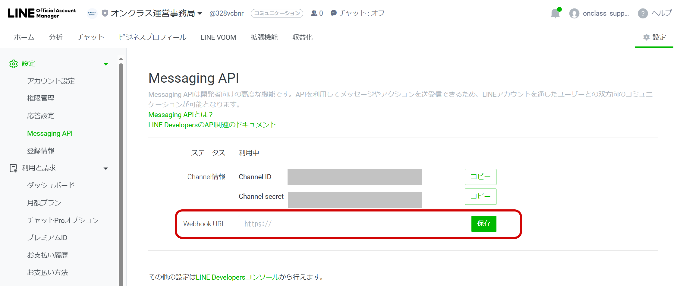The image size is (680, 286).
Task: Click the sidebar scroll up arrow
Action: 121,59
